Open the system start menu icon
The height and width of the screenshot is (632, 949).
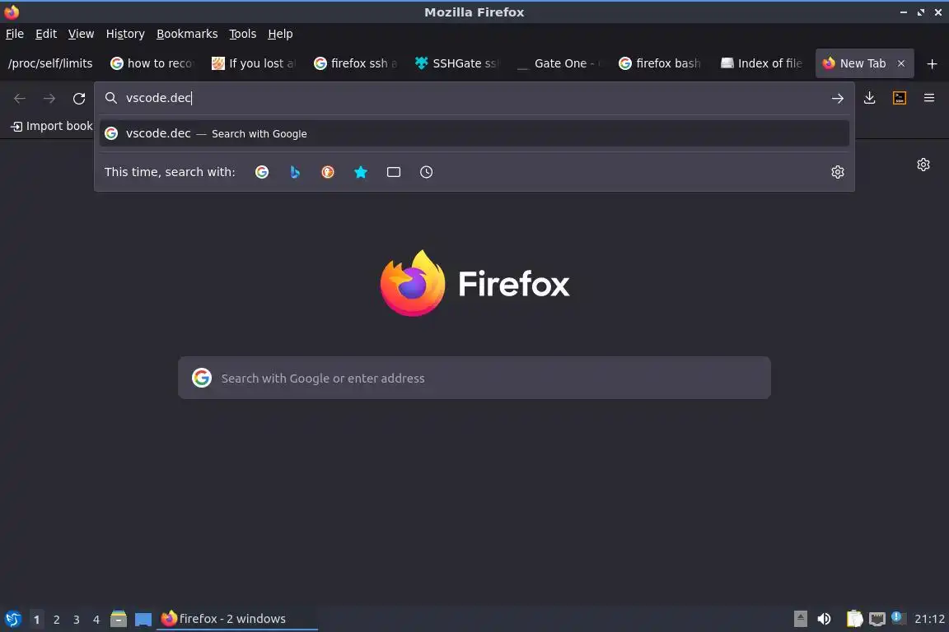(x=12, y=619)
